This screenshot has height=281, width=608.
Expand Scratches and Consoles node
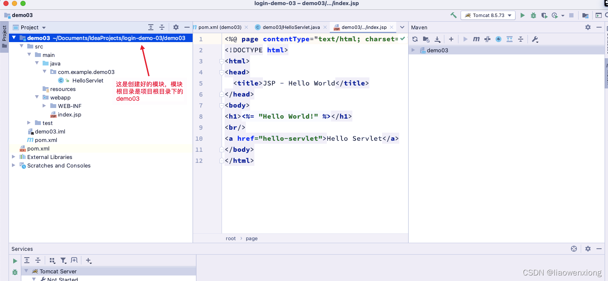14,165
